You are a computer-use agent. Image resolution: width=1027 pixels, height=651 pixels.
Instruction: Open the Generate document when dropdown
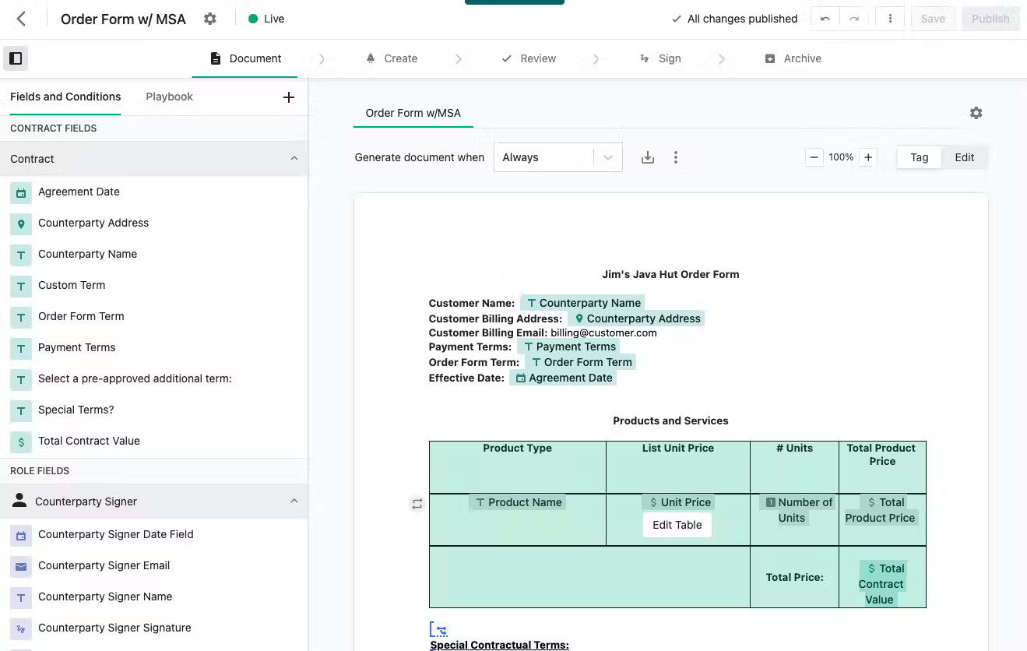[x=557, y=157]
